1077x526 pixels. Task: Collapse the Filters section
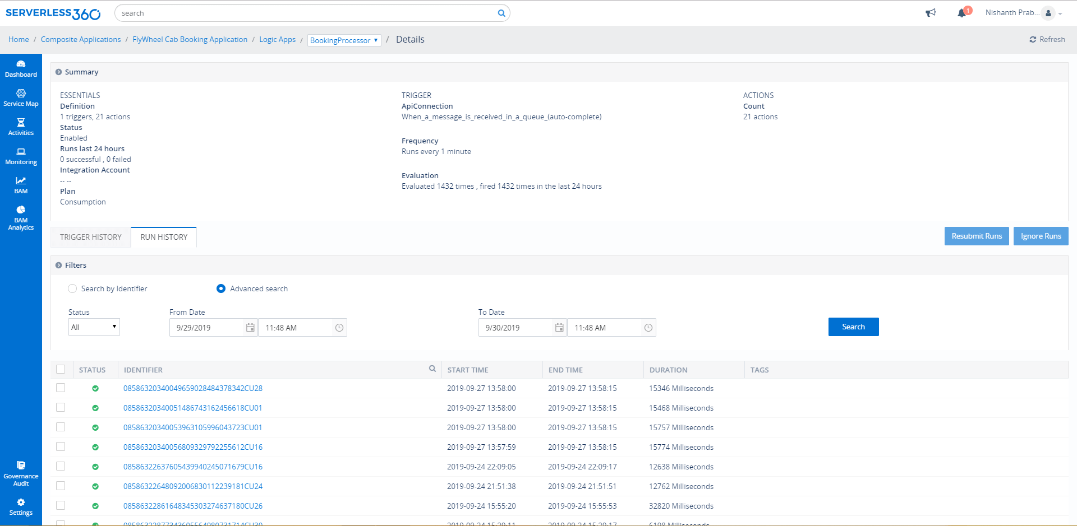[58, 266]
